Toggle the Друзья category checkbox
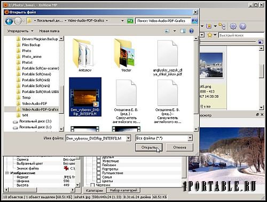Screen dimensions: 267x202 tap(99, 157)
